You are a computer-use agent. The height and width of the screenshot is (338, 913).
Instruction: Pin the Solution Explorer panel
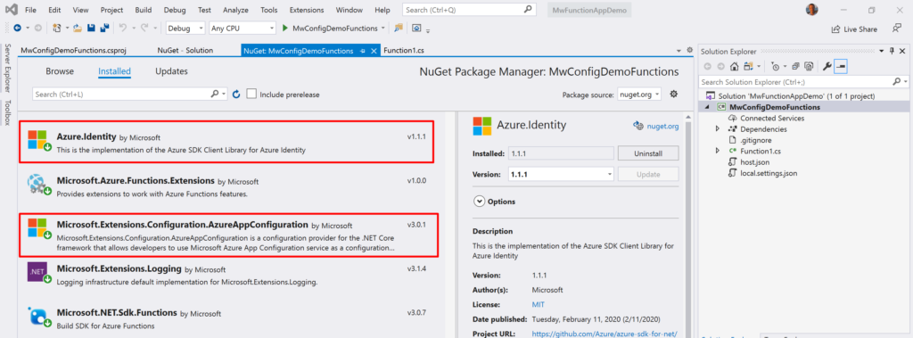[x=892, y=52]
